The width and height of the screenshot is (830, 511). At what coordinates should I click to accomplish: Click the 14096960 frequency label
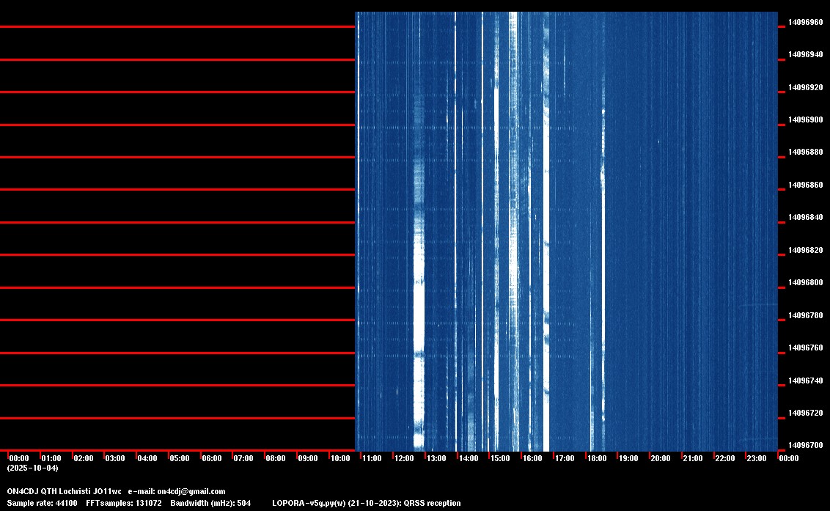805,22
